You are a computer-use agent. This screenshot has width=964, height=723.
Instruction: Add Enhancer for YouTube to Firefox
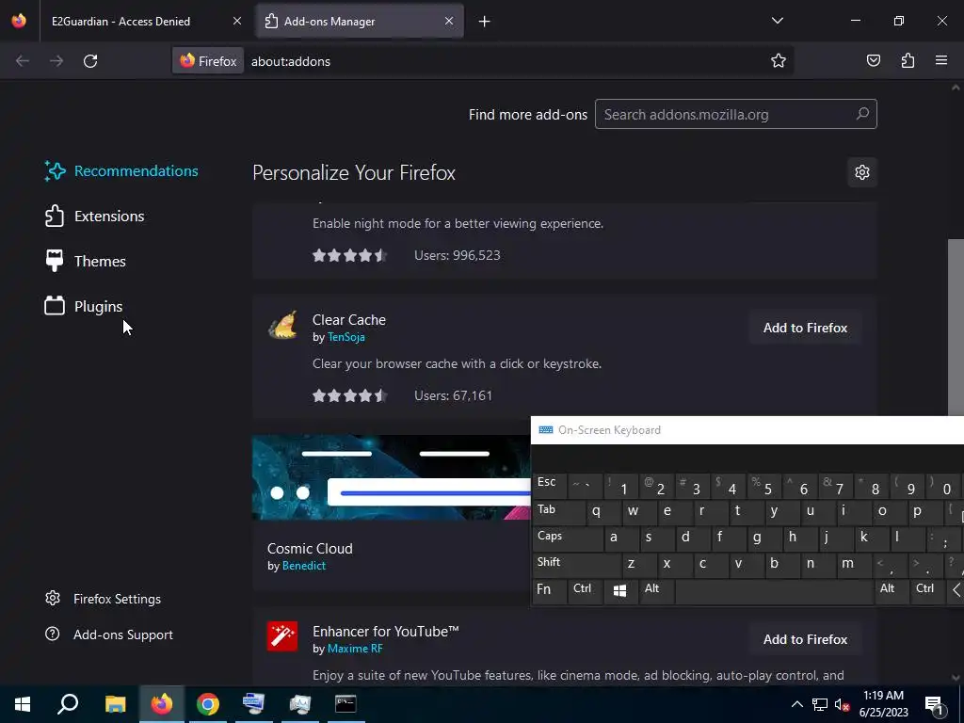point(805,639)
